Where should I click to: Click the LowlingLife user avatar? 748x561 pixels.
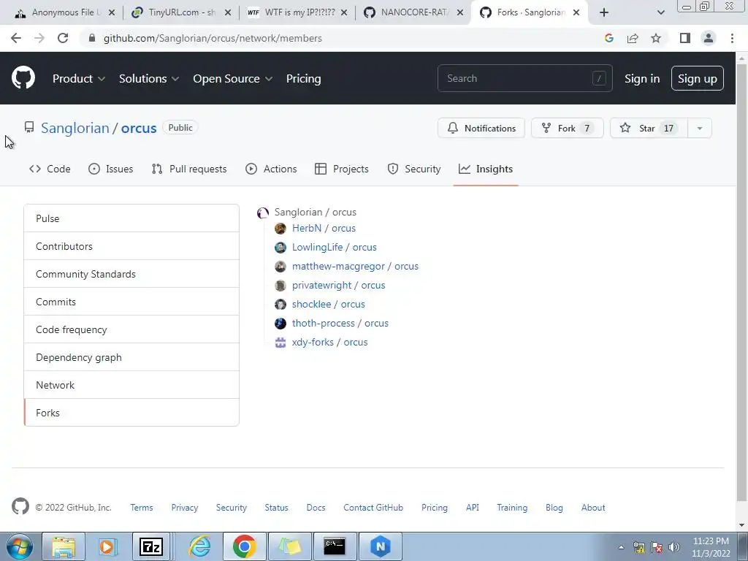(280, 247)
